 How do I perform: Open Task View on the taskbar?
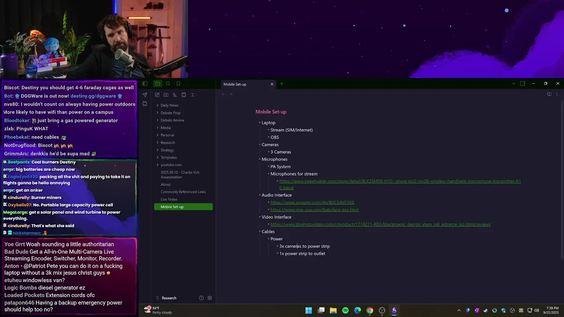click(x=321, y=310)
